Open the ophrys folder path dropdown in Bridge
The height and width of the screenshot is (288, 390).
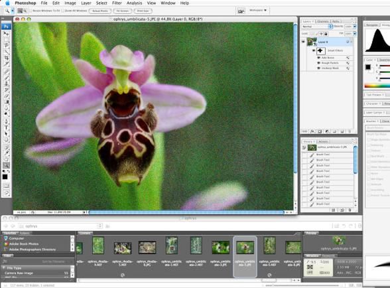[99, 226]
